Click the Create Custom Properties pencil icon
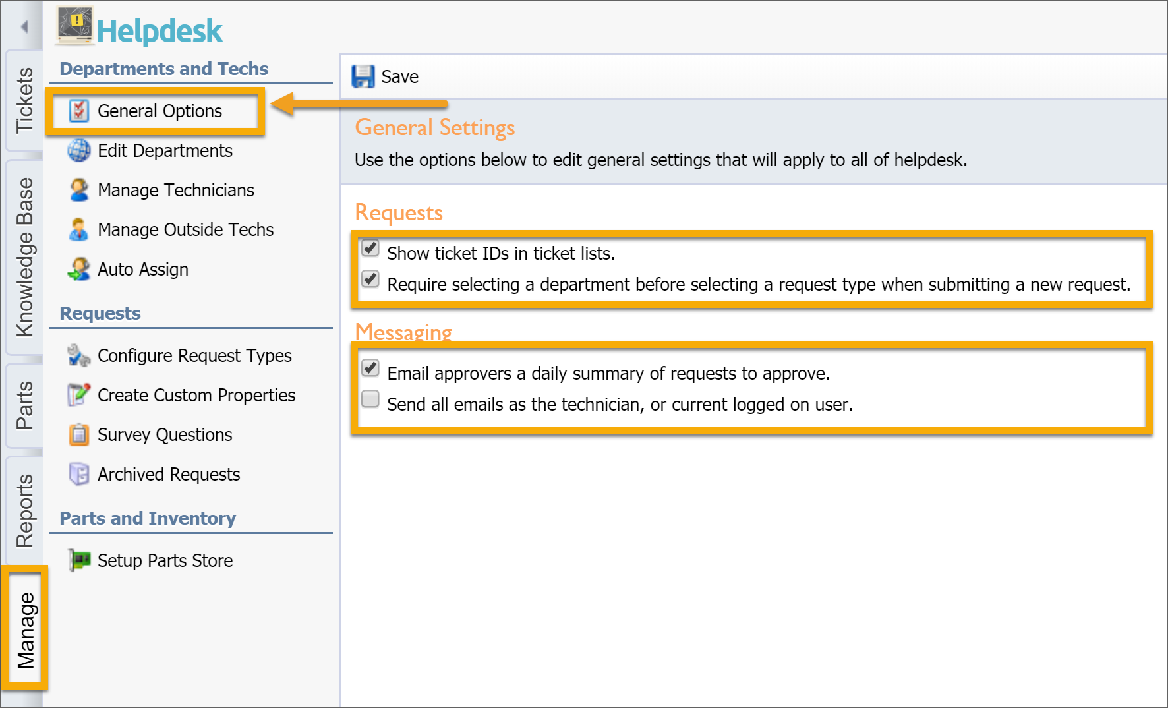 coord(79,395)
